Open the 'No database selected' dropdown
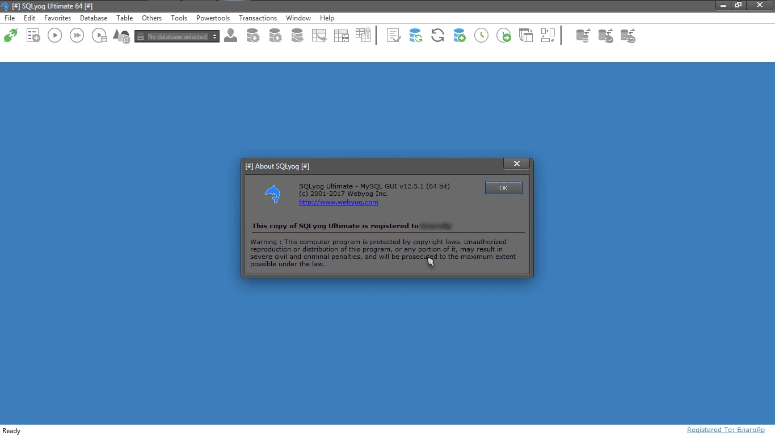775x436 pixels. tap(177, 37)
